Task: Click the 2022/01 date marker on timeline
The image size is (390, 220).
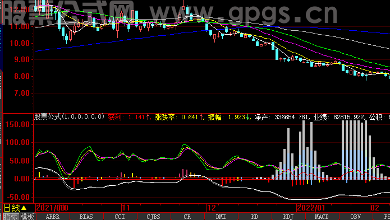Action: point(311,208)
